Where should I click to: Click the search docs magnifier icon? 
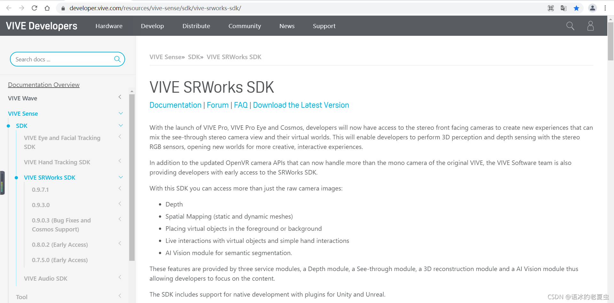pyautogui.click(x=117, y=59)
